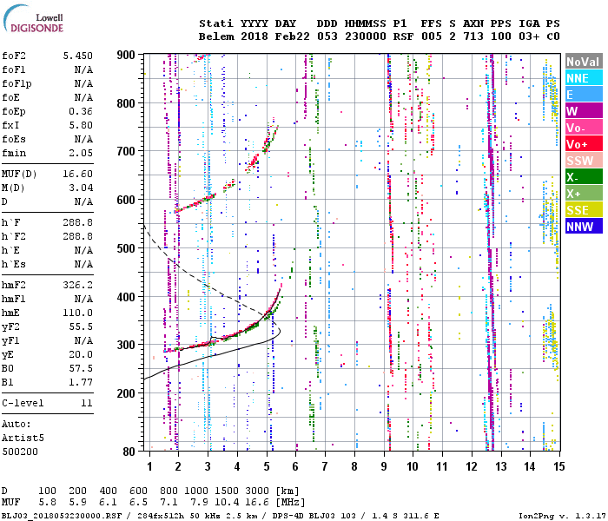Click the Ion2Png version label
Screen dimensions: 608x521
point(562,516)
